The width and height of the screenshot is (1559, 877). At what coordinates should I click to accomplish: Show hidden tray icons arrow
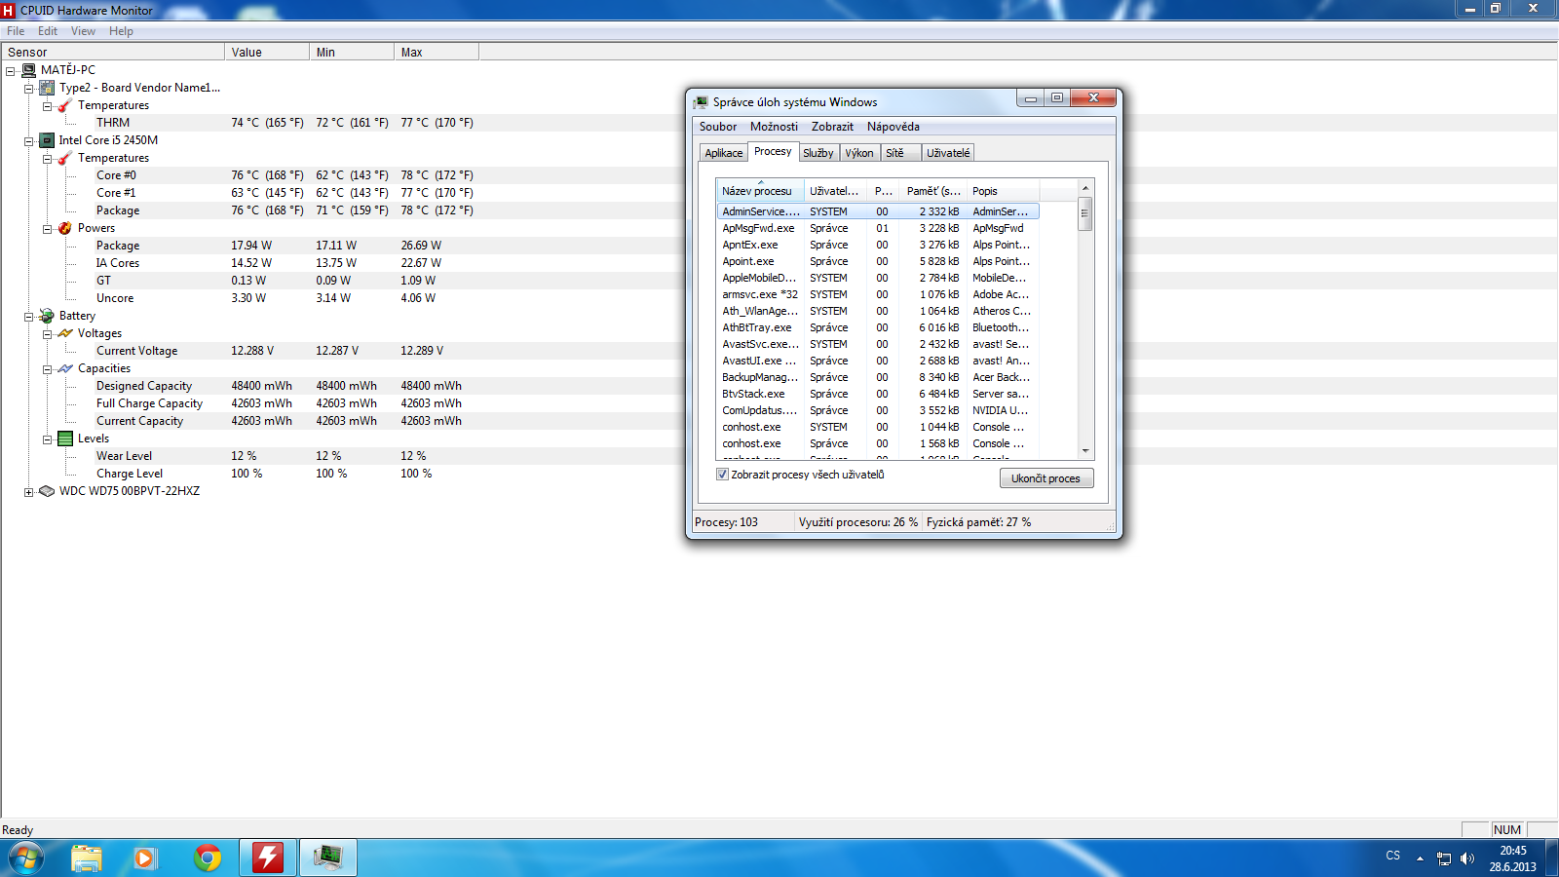1420,858
